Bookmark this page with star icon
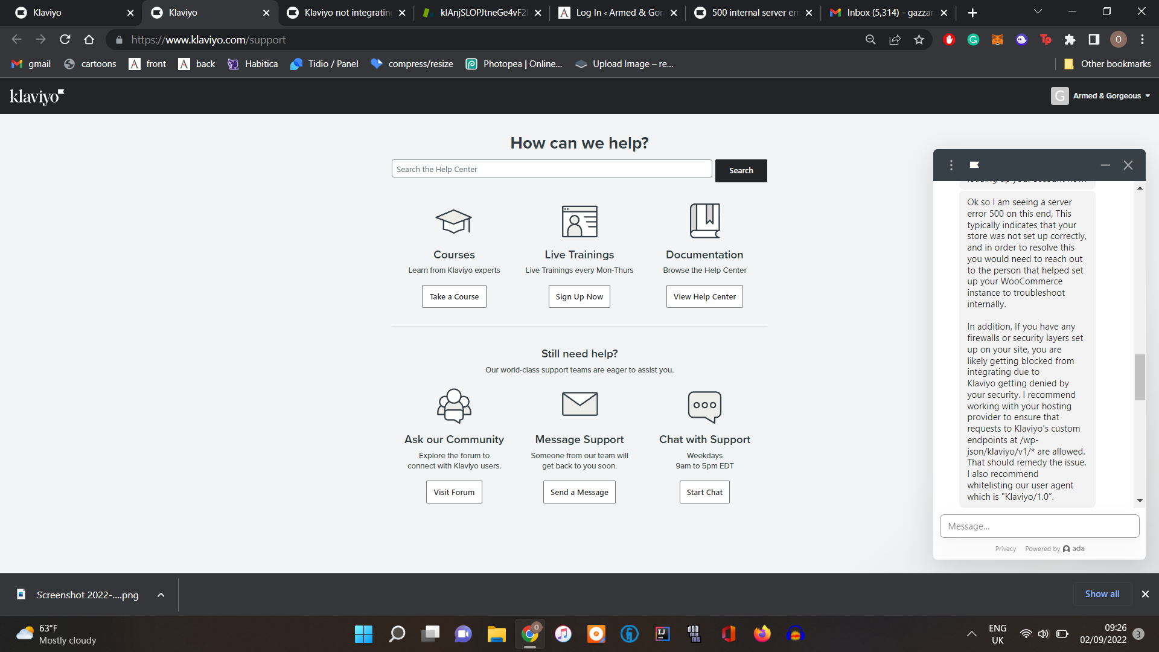The image size is (1159, 652). (x=919, y=39)
